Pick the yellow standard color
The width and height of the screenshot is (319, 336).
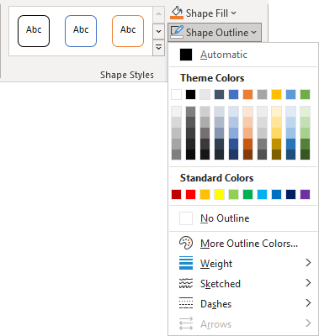point(219,194)
